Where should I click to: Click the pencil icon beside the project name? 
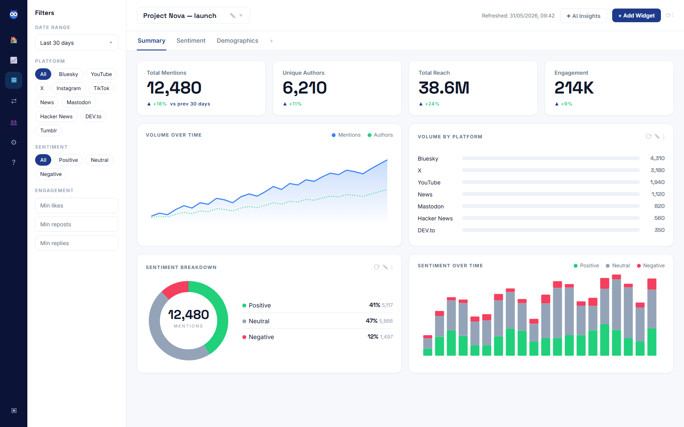pyautogui.click(x=233, y=16)
